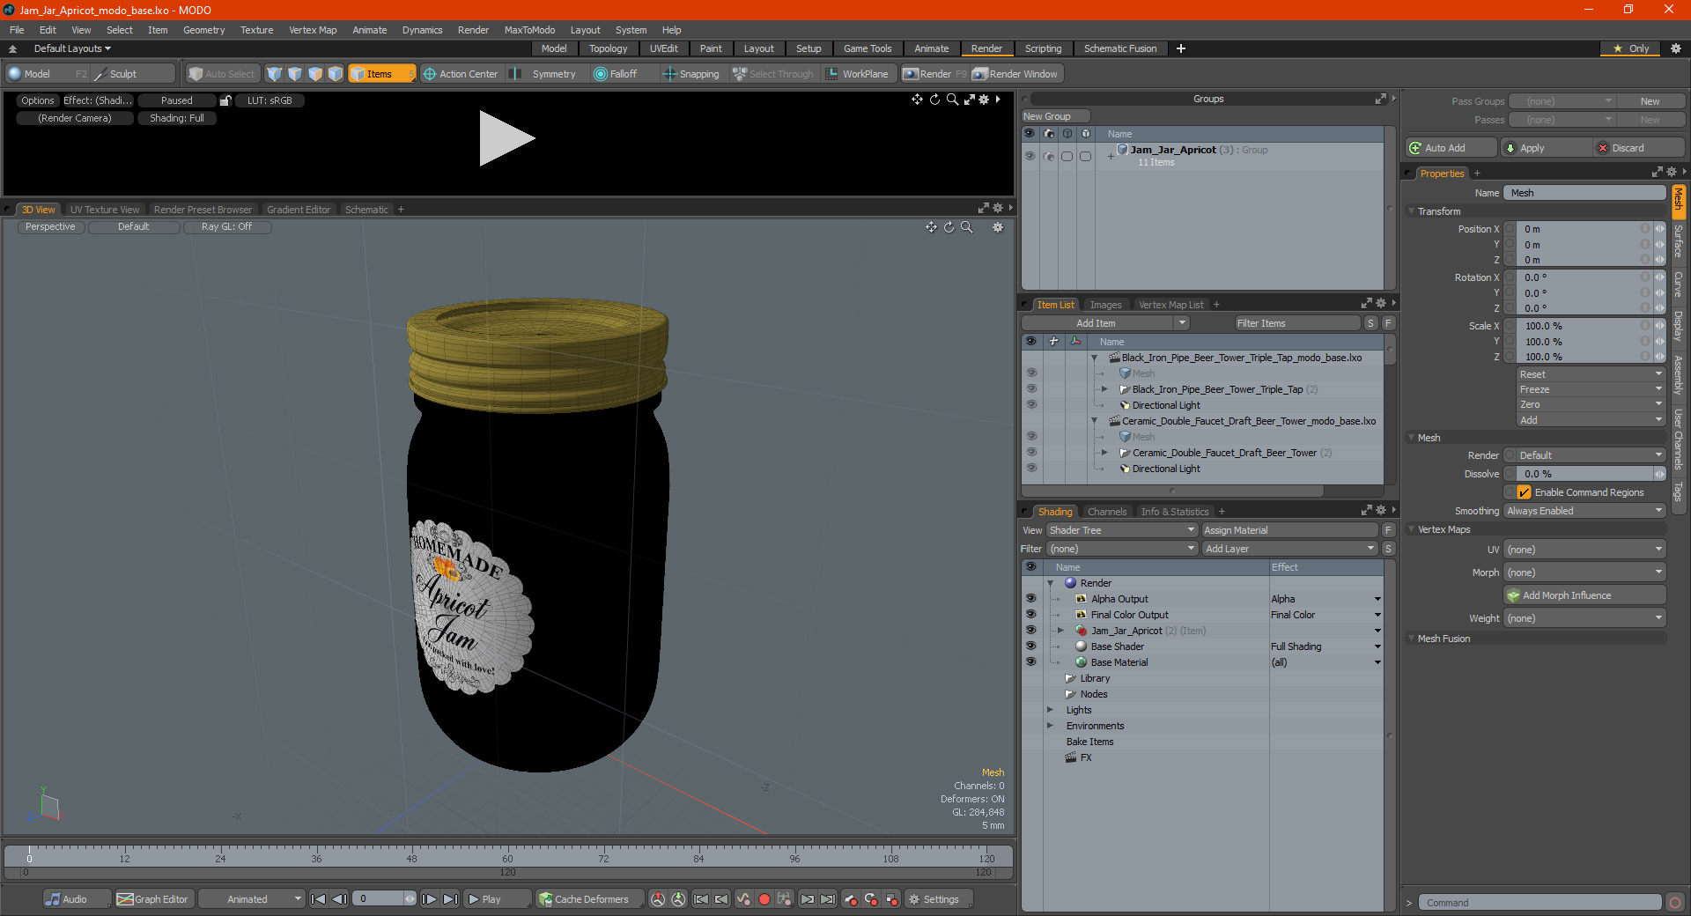The image size is (1691, 916).
Task: Activate Polygons selection mode icon
Action: [x=315, y=74]
